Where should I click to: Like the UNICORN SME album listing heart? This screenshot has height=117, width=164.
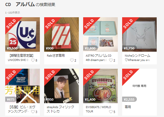pyautogui.click(x=33, y=60)
